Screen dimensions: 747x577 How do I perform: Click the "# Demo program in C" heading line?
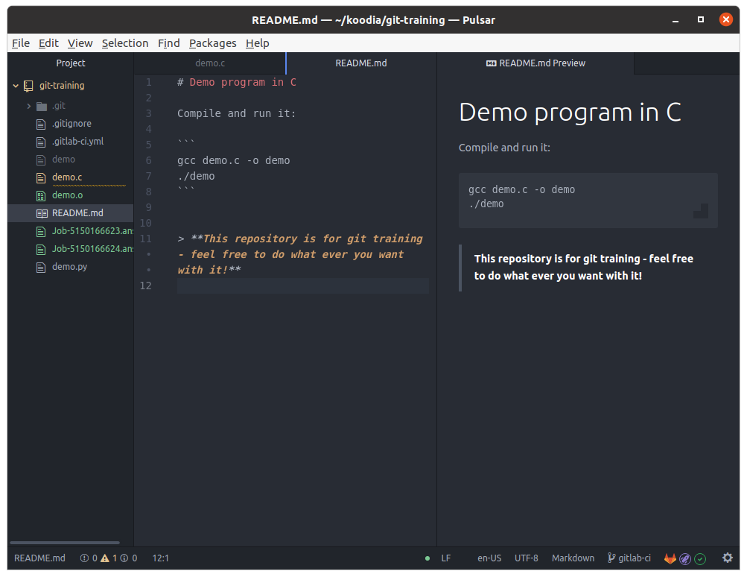click(237, 83)
